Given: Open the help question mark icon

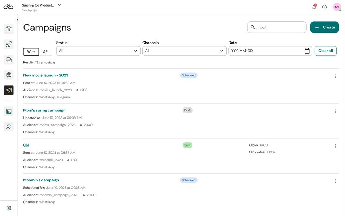Looking at the screenshot, I should coord(324,7).
